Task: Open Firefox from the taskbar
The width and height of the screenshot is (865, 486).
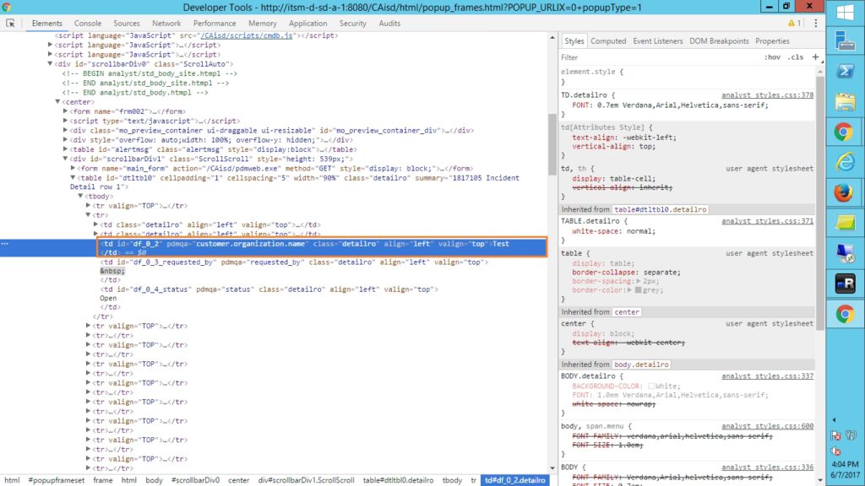Action: click(x=844, y=192)
